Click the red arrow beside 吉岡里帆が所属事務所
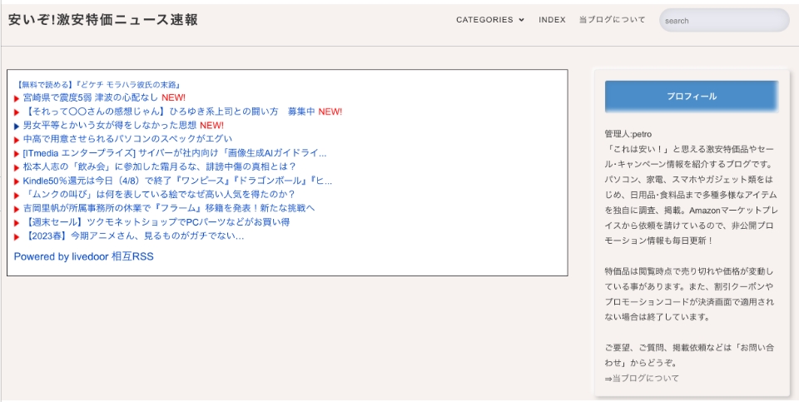799x402 pixels. pyautogui.click(x=17, y=209)
